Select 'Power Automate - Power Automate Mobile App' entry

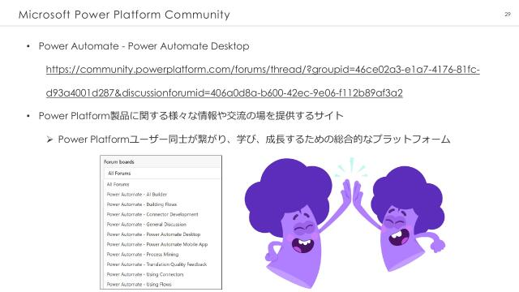[157, 244]
